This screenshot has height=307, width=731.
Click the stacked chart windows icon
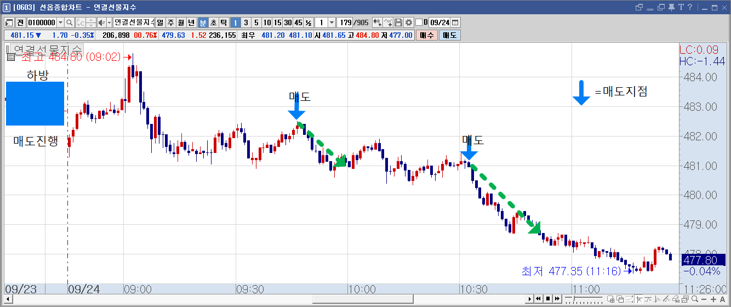[685, 299]
